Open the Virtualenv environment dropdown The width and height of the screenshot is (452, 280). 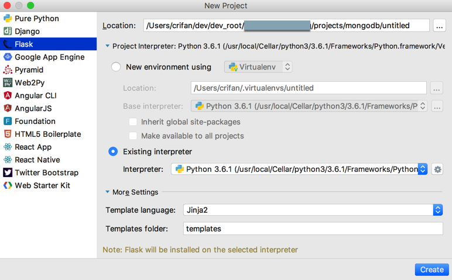[x=258, y=67]
